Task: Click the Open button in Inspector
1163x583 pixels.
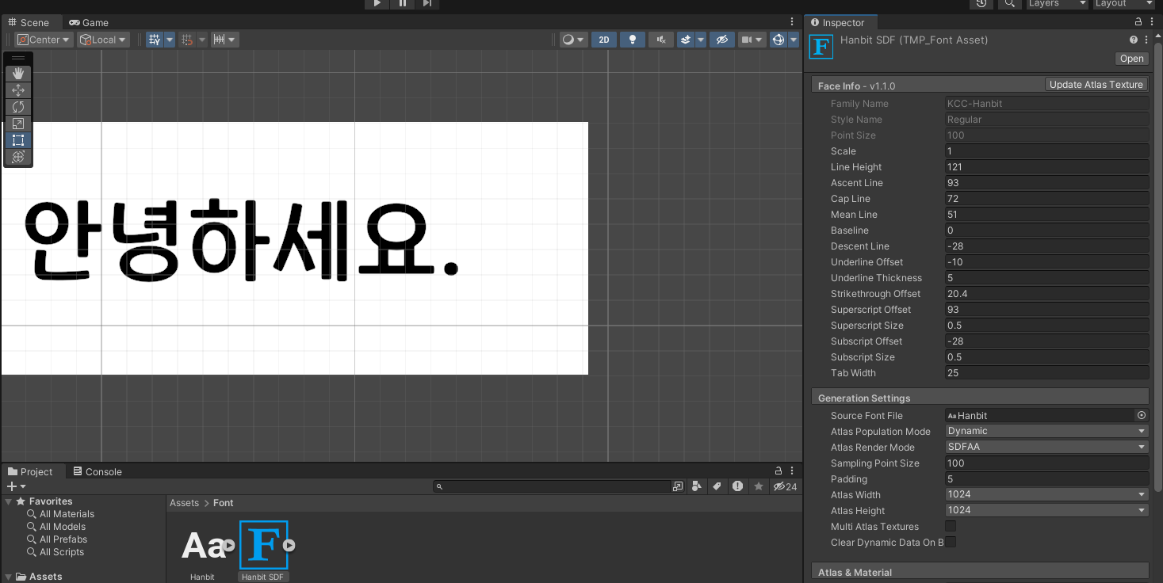Action: click(x=1131, y=59)
